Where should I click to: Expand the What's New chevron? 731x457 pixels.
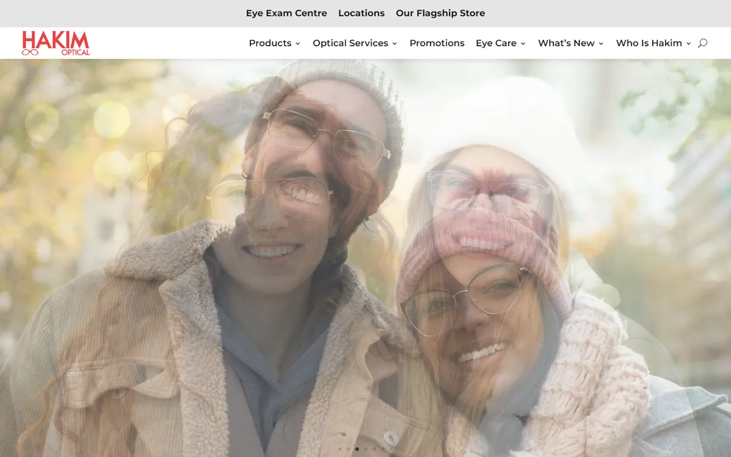(601, 44)
